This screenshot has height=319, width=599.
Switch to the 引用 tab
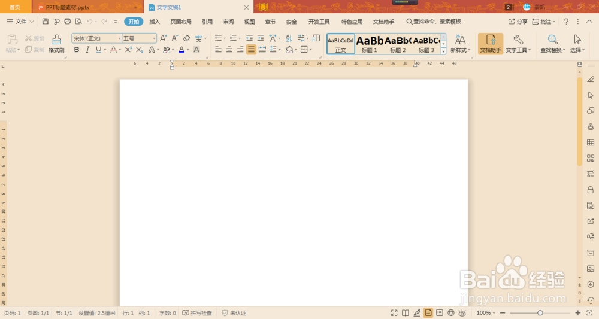pyautogui.click(x=207, y=22)
